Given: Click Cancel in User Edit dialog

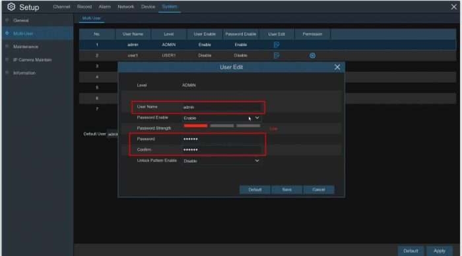Looking at the screenshot, I should coord(319,190).
